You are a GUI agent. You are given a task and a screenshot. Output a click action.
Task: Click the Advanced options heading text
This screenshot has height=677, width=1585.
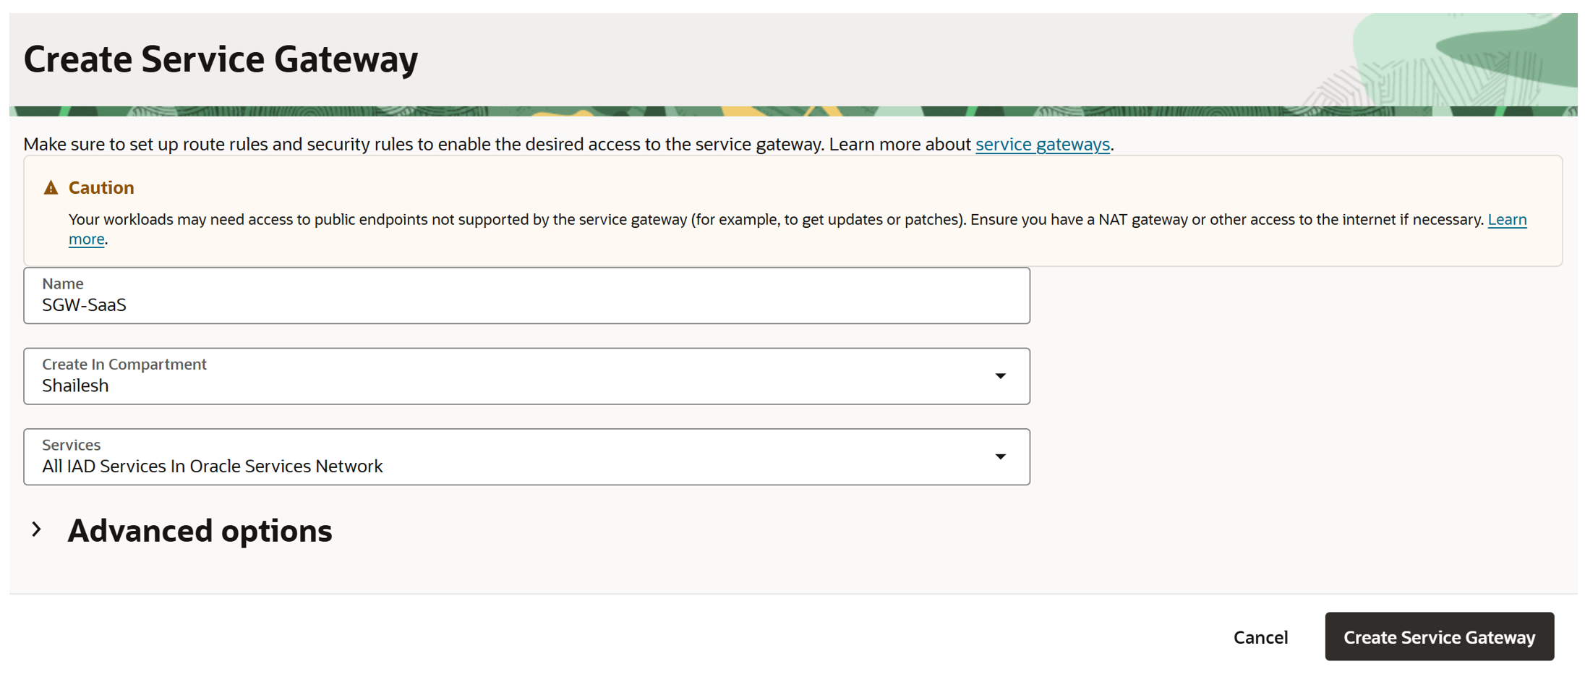200,530
